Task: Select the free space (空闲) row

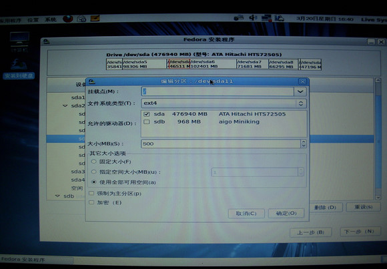Action: click(77, 188)
